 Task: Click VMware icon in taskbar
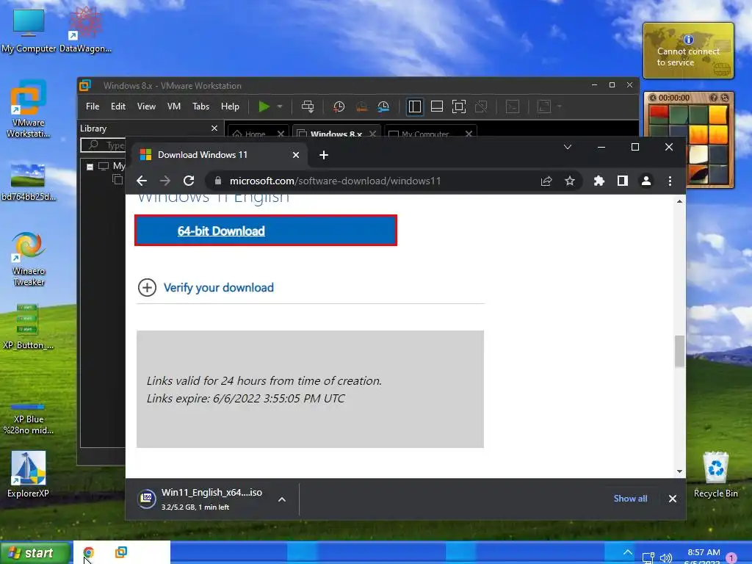point(121,552)
